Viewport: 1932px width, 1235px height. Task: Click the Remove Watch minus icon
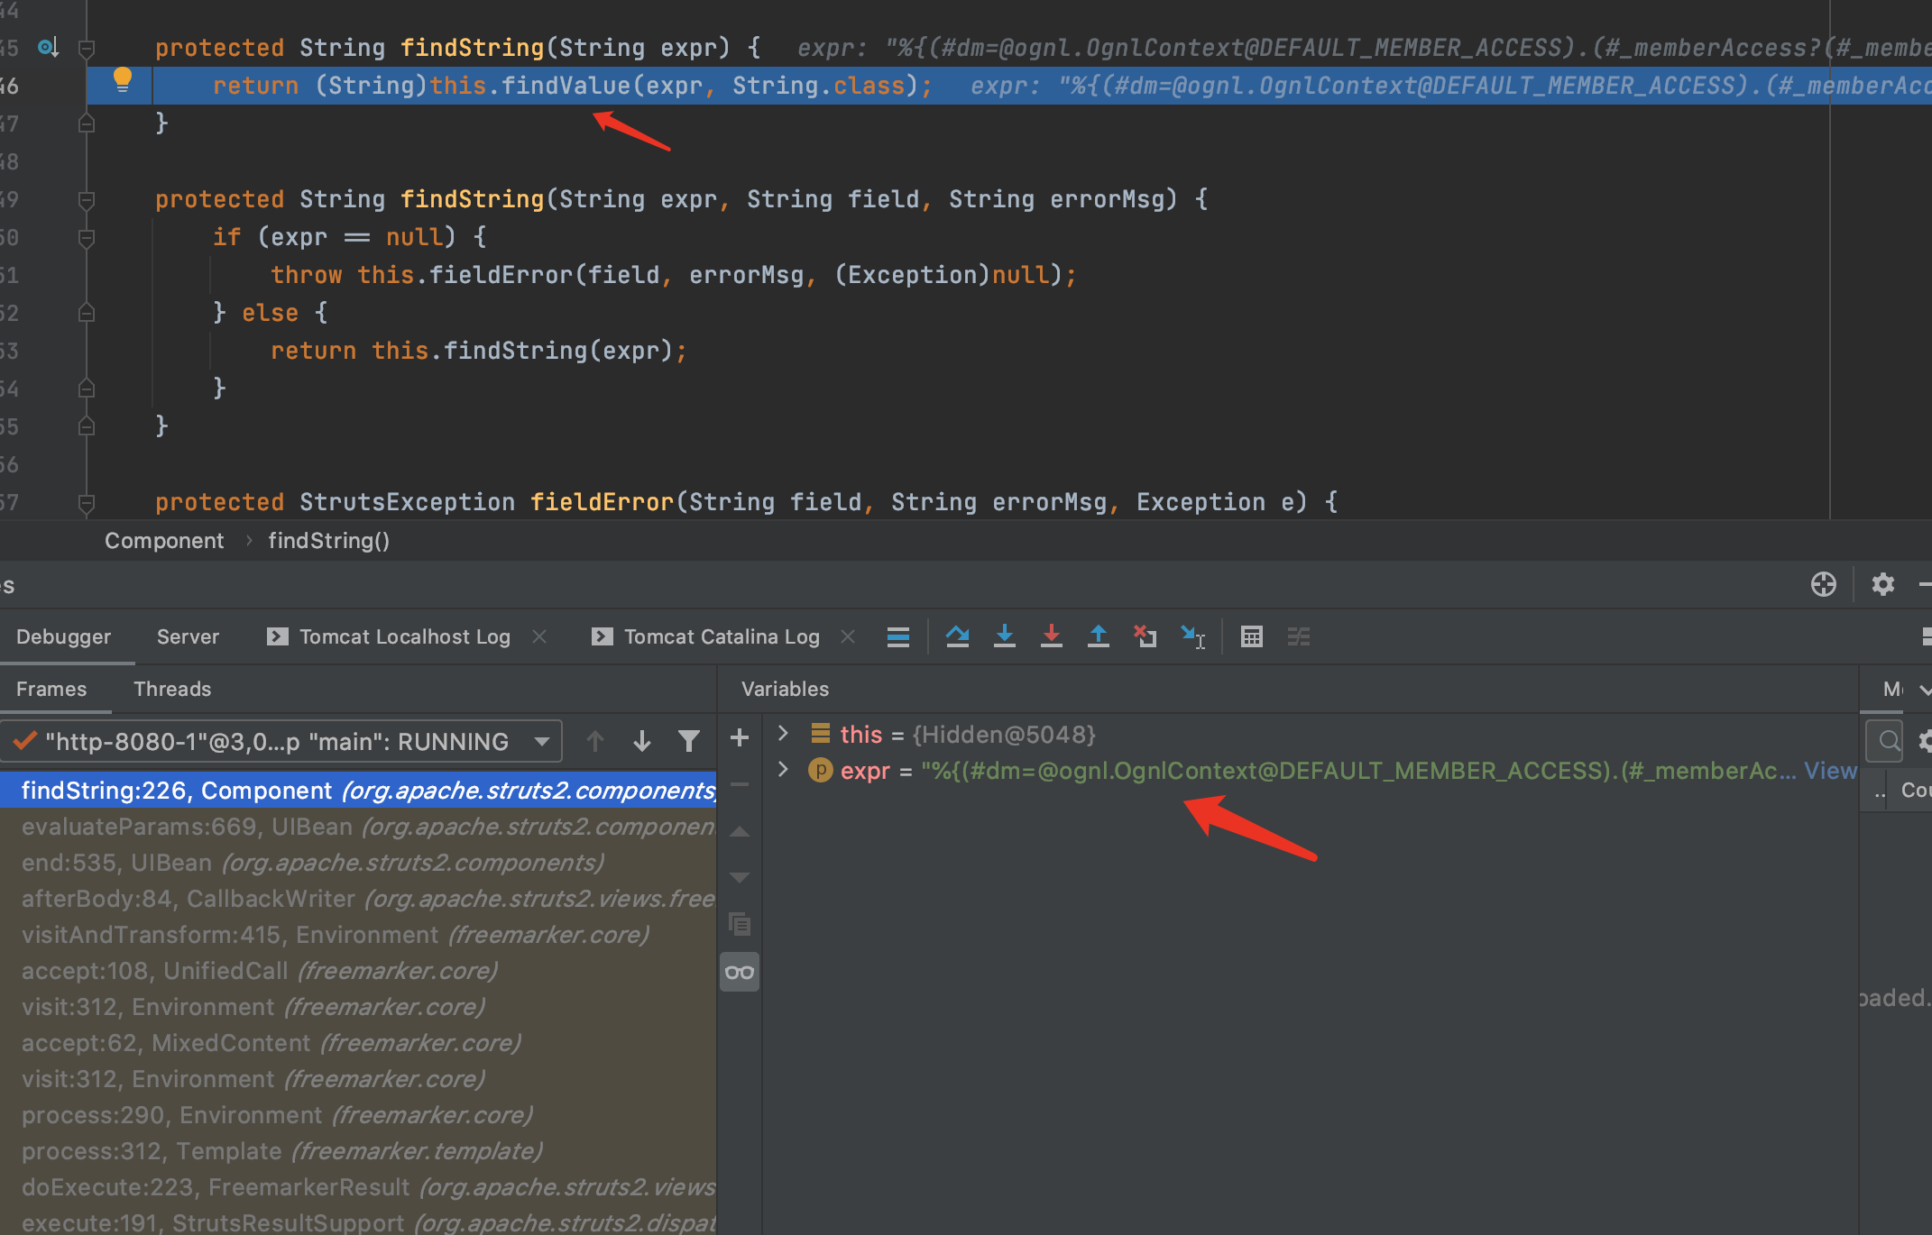click(x=740, y=784)
